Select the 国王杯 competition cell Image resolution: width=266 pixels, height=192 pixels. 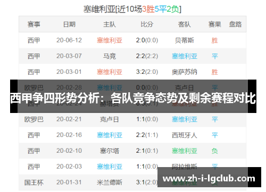tap(34, 182)
